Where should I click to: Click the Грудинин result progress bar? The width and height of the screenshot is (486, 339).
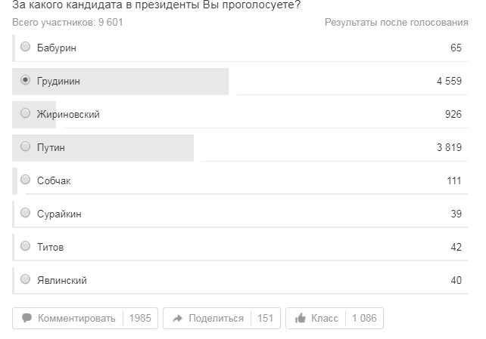(120, 82)
